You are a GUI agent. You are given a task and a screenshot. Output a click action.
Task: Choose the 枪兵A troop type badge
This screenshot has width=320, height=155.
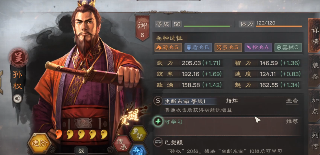pyautogui.click(x=258, y=47)
